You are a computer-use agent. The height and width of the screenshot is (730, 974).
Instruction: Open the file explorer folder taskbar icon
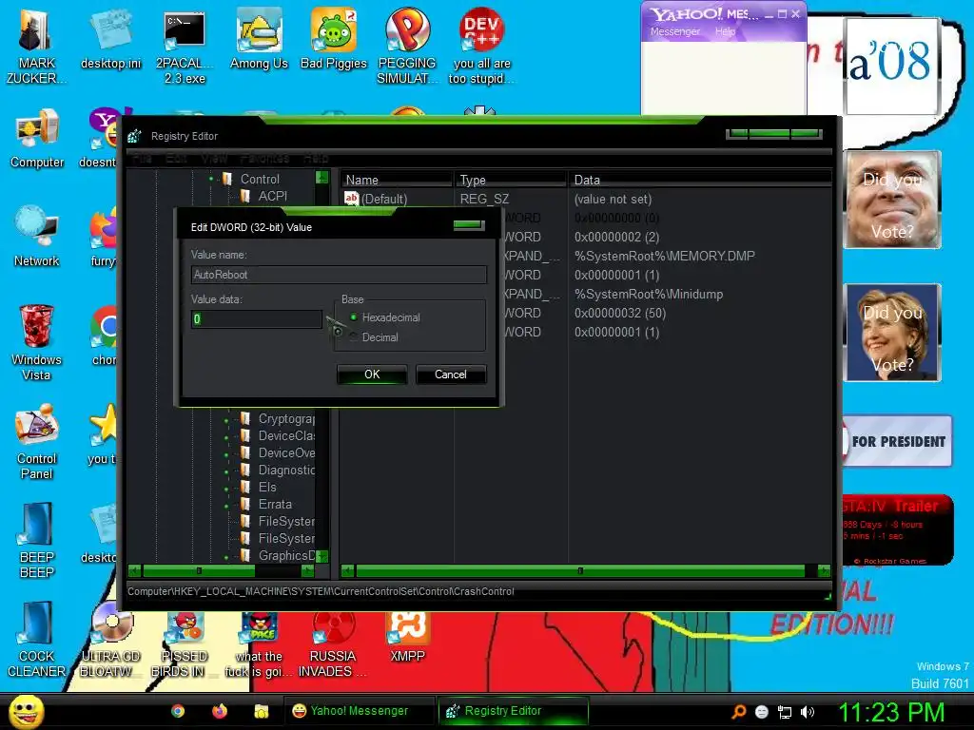tap(262, 711)
